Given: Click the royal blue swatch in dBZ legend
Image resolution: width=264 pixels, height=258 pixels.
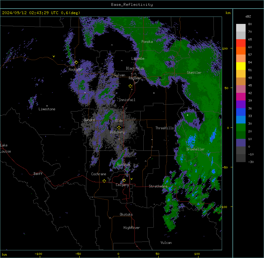Looking at the screenshot, I should [x=241, y=112].
